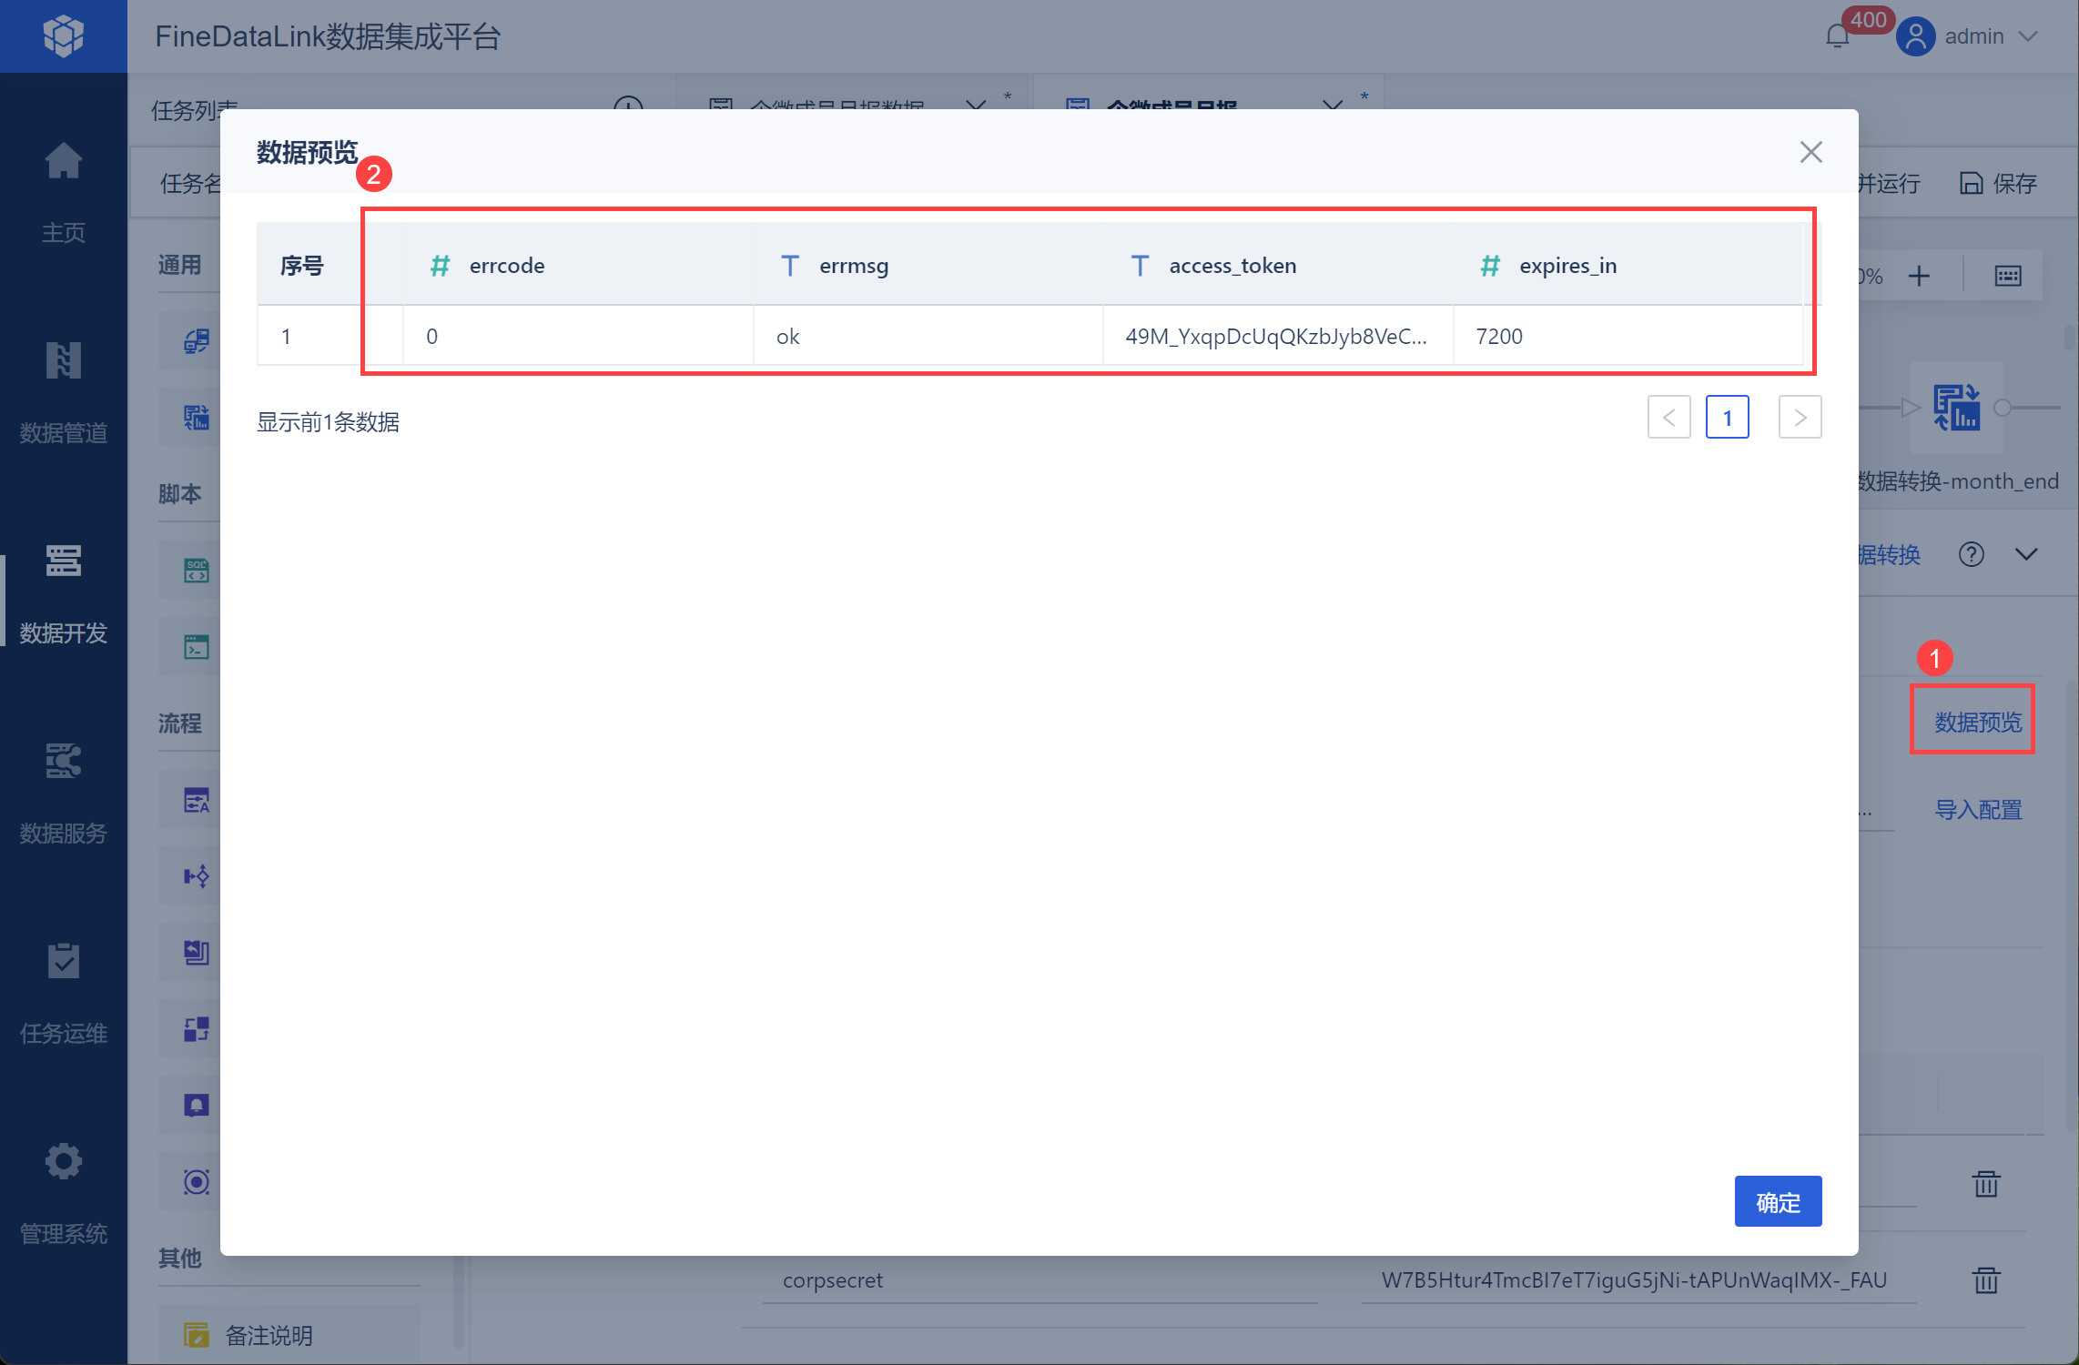Viewport: 2079px width, 1365px height.
Task: Go to next preview page
Action: click(x=1800, y=418)
